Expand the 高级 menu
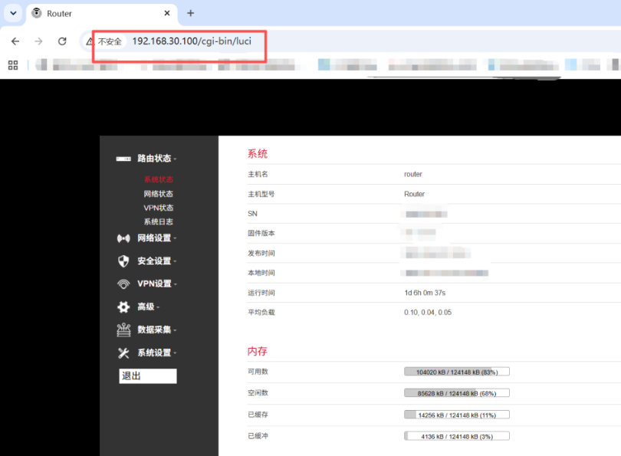This screenshot has height=456, width=621. click(149, 307)
